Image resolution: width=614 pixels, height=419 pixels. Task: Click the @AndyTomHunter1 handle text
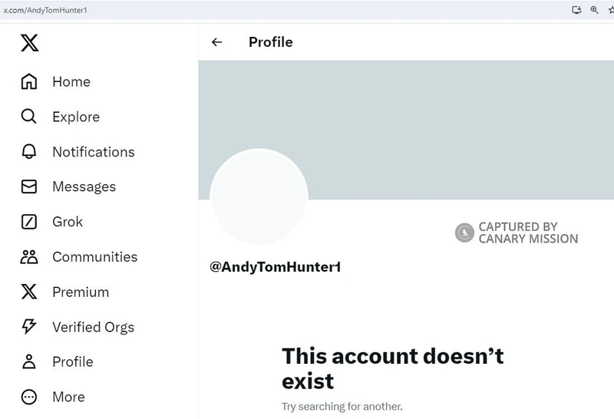coord(276,267)
